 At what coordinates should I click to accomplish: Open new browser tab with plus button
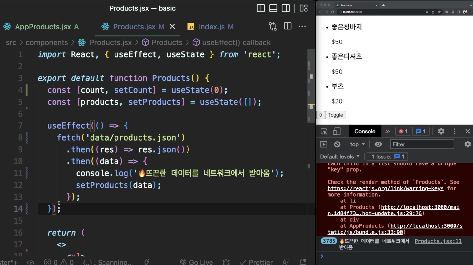coord(383,5)
